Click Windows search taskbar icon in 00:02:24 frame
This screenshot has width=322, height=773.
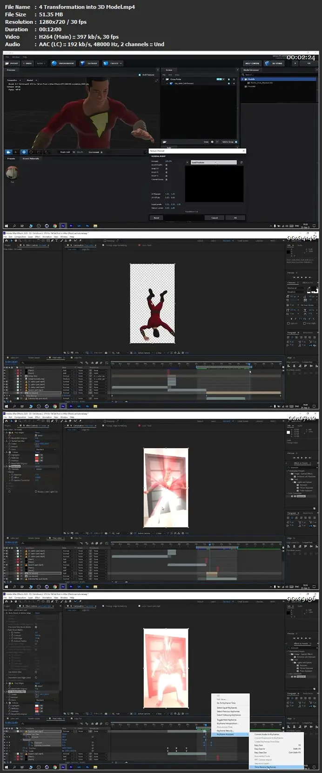pyautogui.click(x=14, y=226)
